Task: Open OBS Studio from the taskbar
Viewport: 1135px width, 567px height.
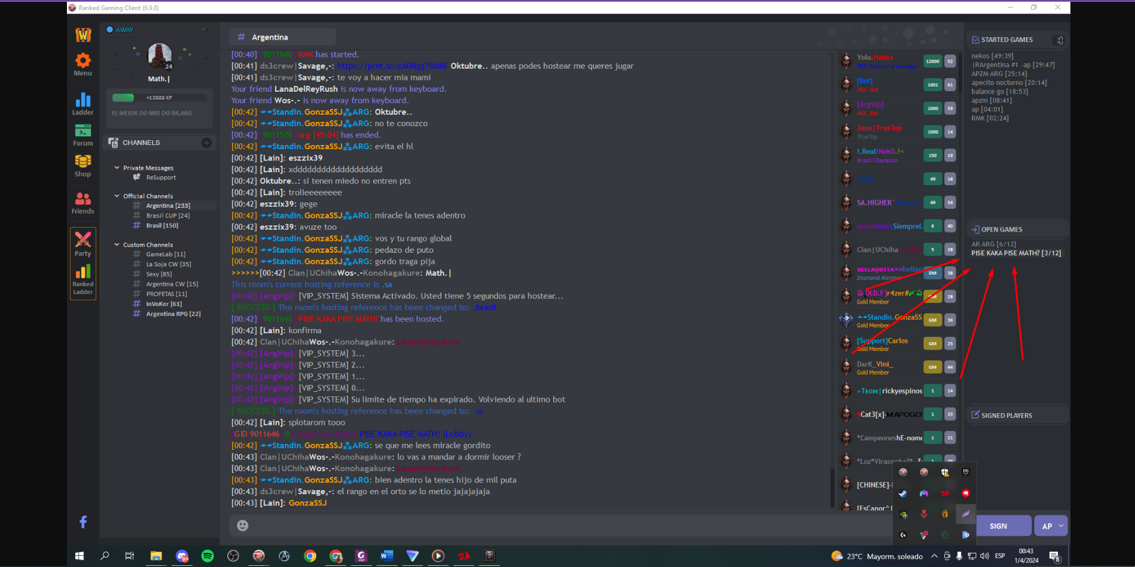Action: coord(233,556)
